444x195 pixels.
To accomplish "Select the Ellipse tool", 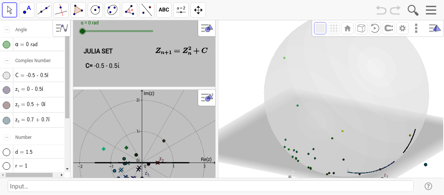I will (x=112, y=10).
